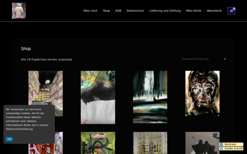This screenshot has height=154, width=247.
Task: Accept cookies with OK button
Action: pyautogui.click(x=9, y=139)
